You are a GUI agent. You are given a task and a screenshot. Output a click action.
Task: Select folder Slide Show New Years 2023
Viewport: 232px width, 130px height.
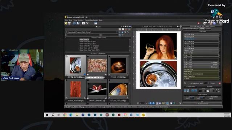(90, 50)
